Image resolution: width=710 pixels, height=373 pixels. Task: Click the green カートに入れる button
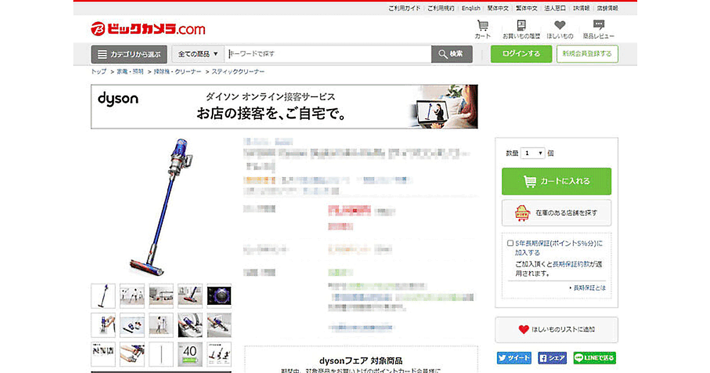pos(556,182)
